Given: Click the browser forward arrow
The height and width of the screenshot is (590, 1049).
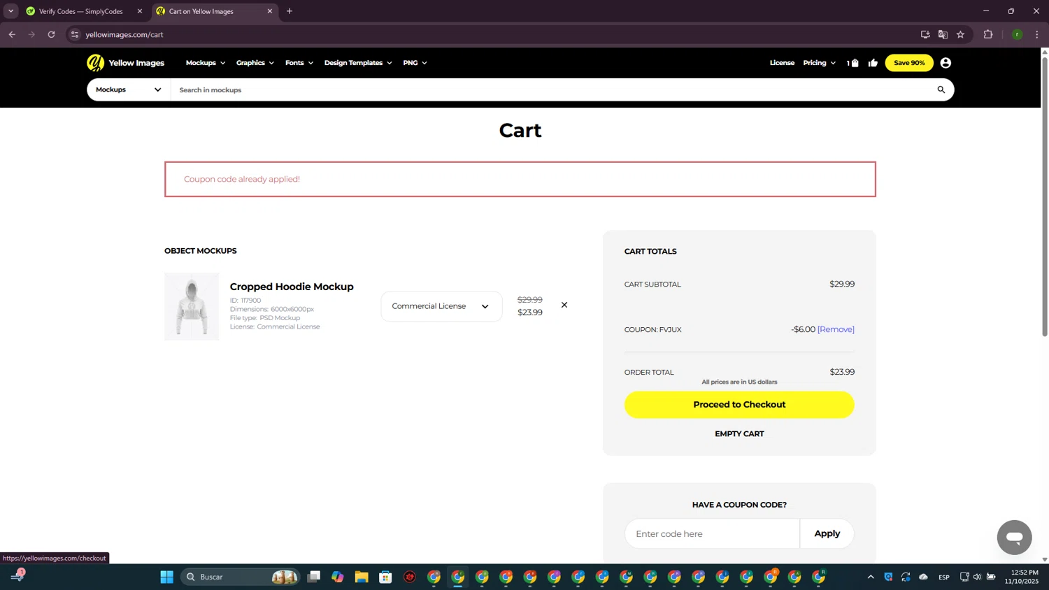Looking at the screenshot, I should (x=31, y=34).
